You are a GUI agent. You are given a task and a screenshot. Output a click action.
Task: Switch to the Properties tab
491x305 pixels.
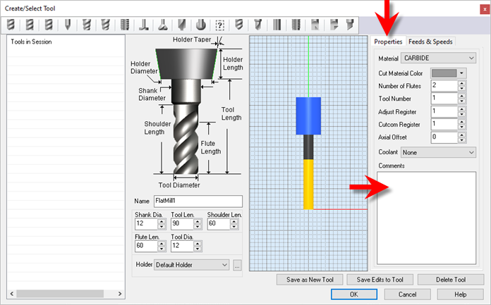tap(388, 42)
